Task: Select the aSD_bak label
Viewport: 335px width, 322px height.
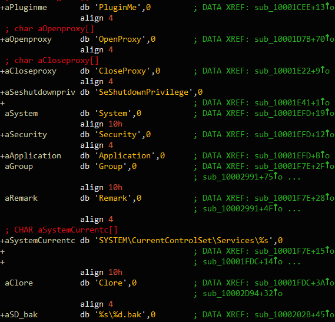Action: click(21, 315)
